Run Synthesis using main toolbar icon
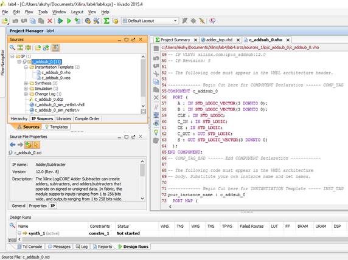Screen dimensions: 348x260 (x=60, y=21)
